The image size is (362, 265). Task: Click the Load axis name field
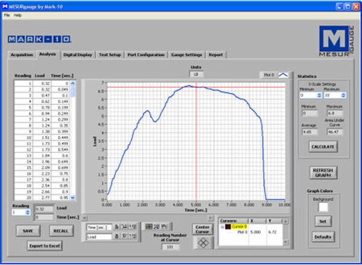coord(100,237)
